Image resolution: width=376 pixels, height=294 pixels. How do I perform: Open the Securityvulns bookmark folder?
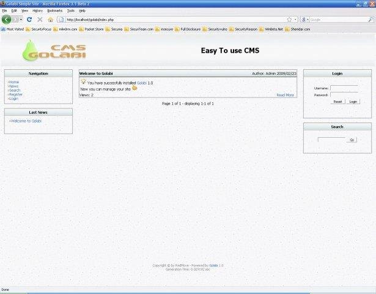pos(215,29)
